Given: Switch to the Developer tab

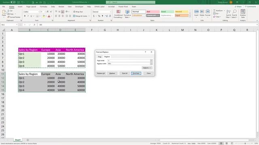Looking at the screenshot, I should click(x=79, y=7).
